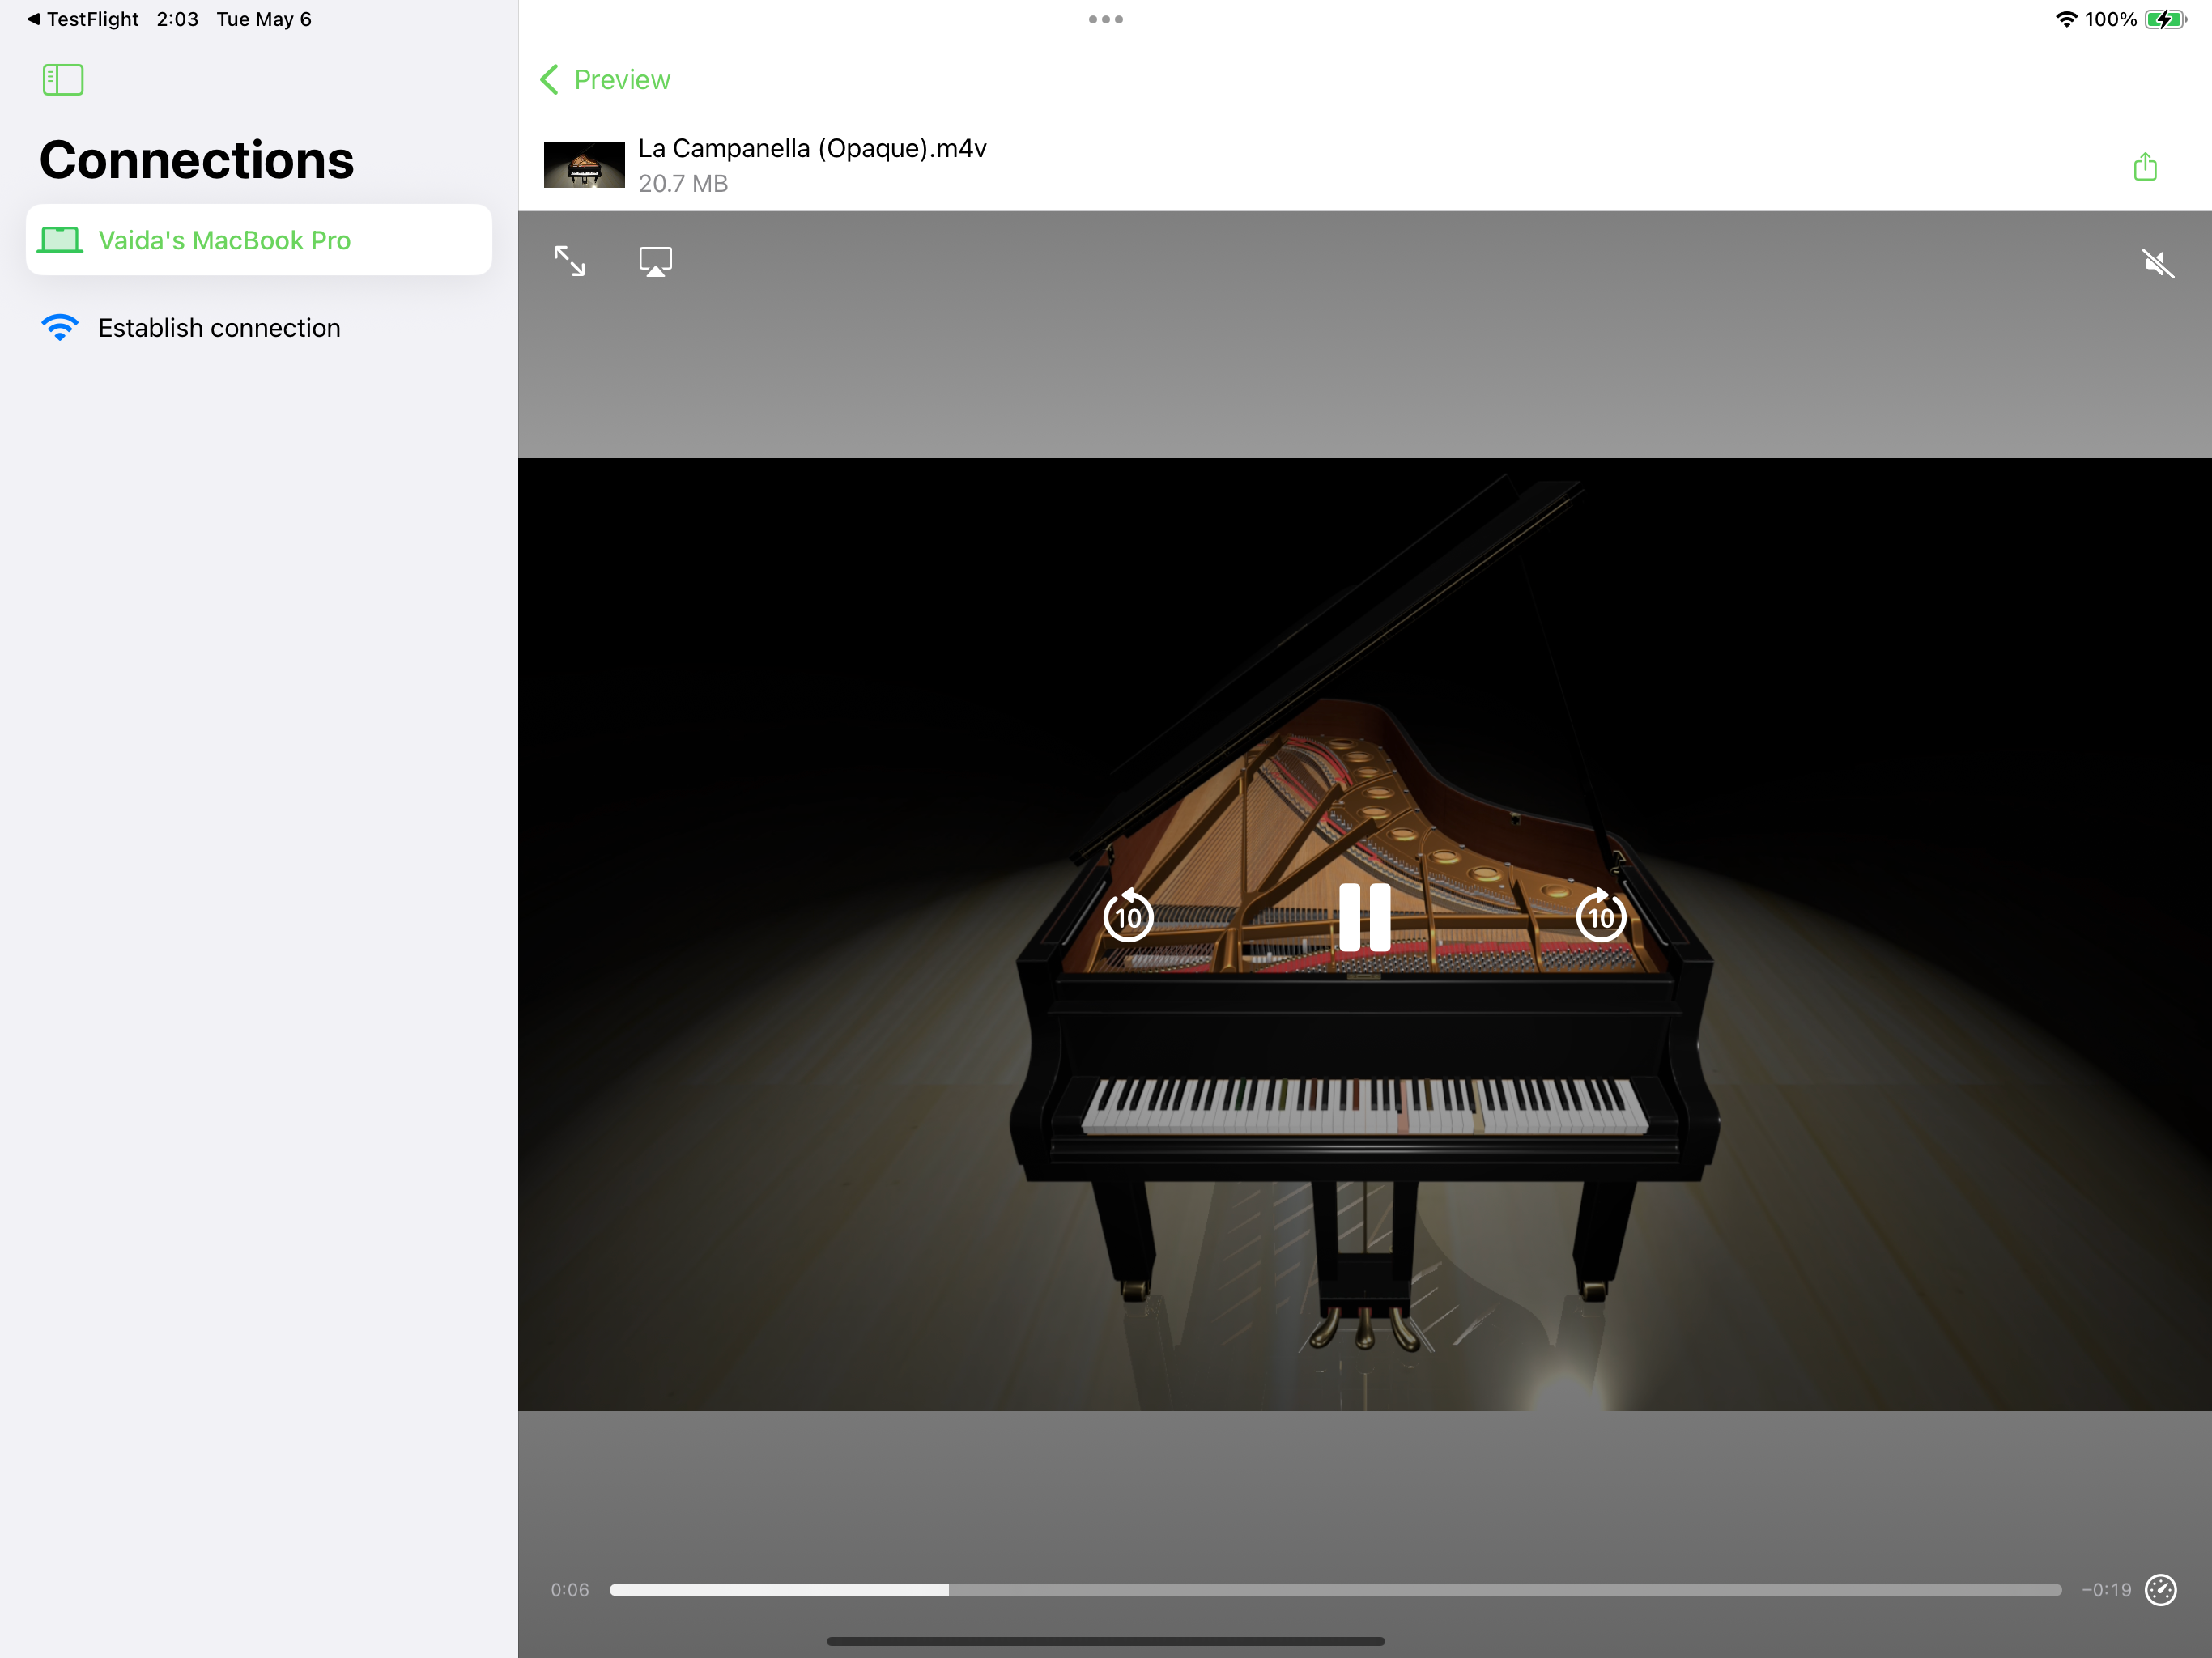The width and height of the screenshot is (2212, 1658).
Task: Pause the video playback
Action: 1364,916
